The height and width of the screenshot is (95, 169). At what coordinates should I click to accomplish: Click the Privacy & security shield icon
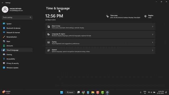pos(4,63)
